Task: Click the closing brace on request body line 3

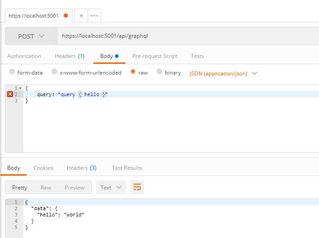Action: 27,101
